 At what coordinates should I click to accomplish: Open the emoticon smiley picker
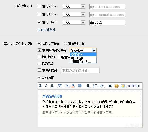pos(117,86)
